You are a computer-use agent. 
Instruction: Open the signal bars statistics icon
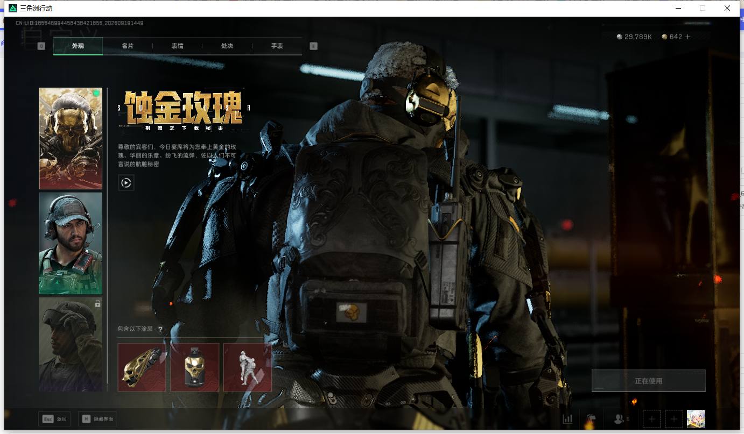pyautogui.click(x=567, y=419)
